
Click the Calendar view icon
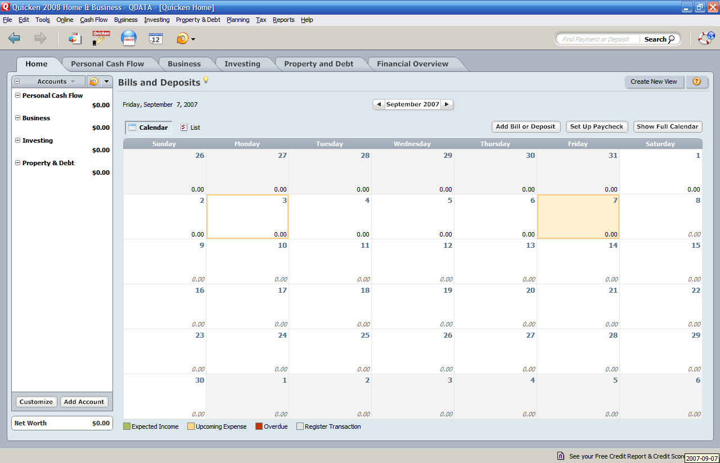click(x=132, y=127)
